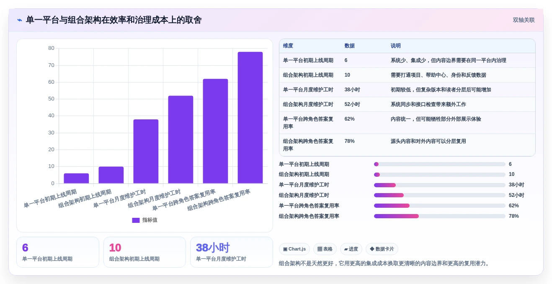Click the summary sentence starting 组合架构不是天然更好
This screenshot has width=552, height=284.
click(x=384, y=263)
